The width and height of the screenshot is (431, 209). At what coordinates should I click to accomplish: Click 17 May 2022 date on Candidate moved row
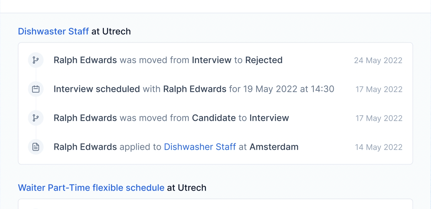point(379,118)
